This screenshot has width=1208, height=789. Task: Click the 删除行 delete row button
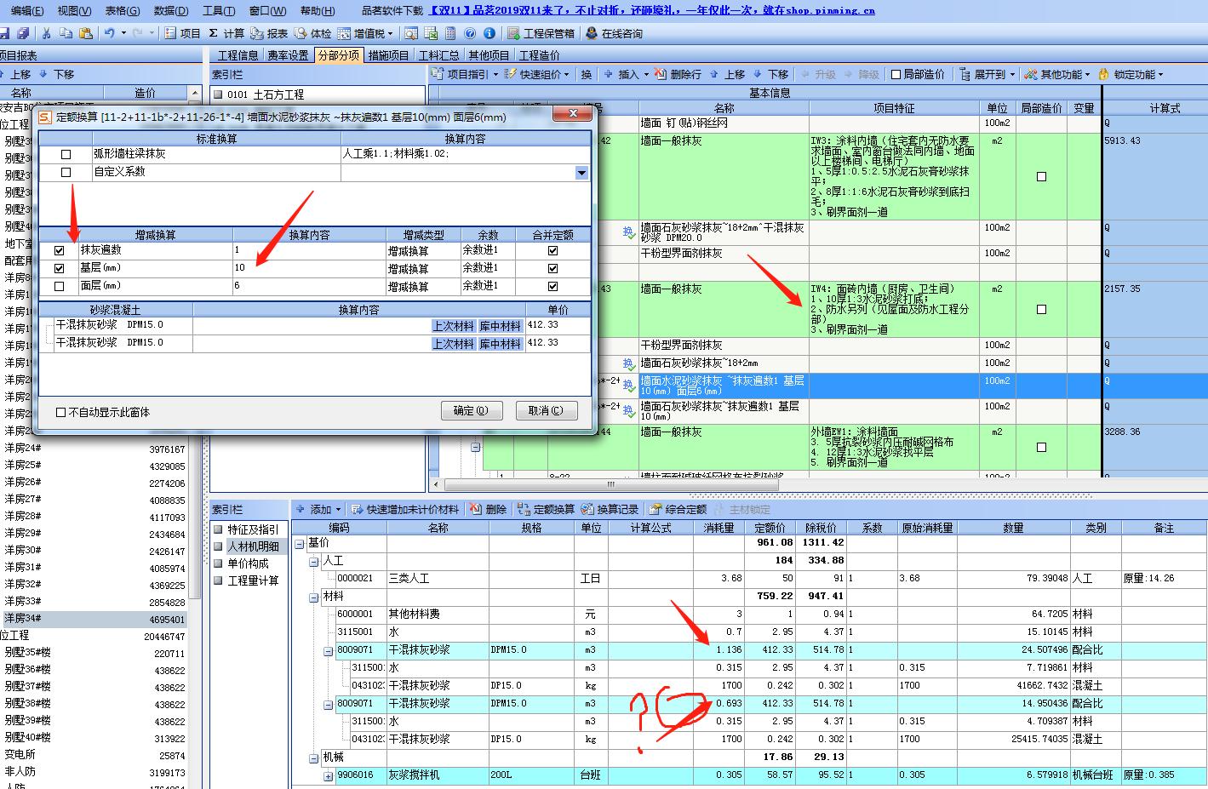click(x=678, y=74)
